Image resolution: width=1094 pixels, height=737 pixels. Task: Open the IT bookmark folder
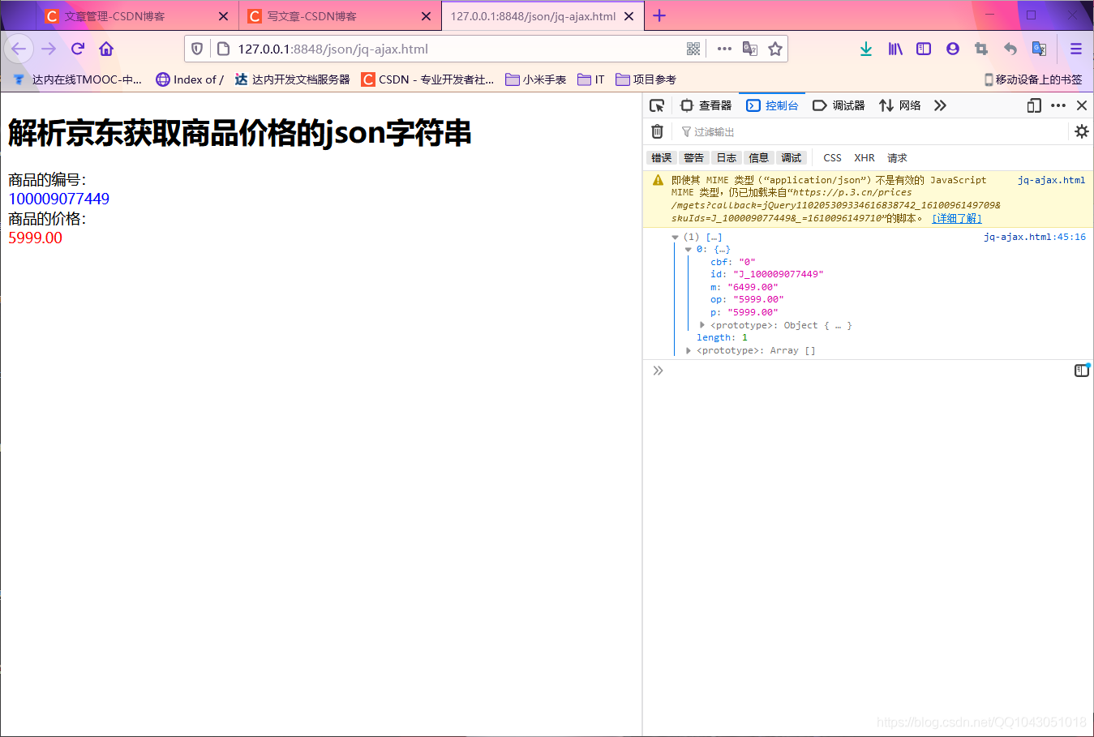(591, 79)
